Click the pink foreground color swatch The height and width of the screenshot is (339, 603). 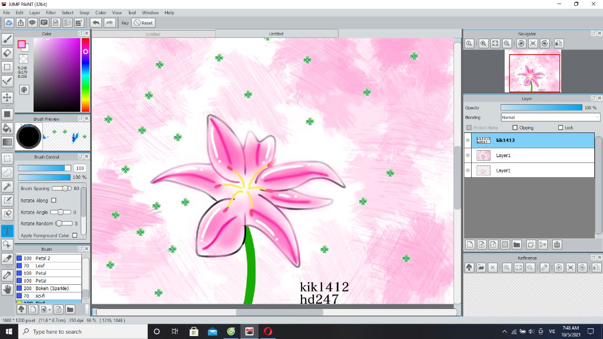coord(22,44)
